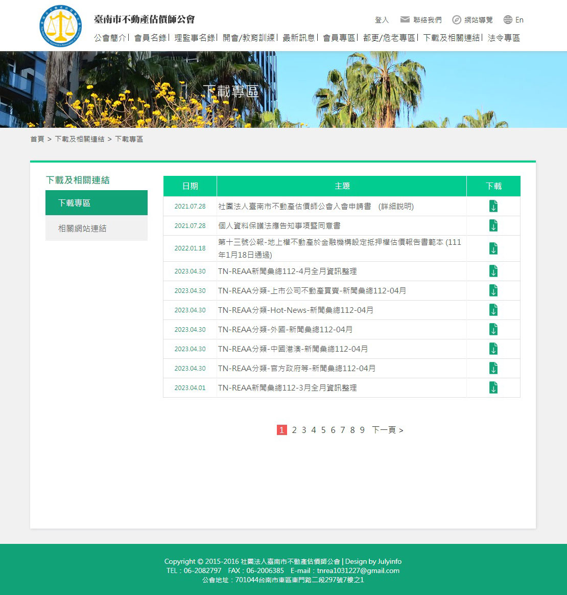Viewport: 567px width, 595px height.
Task: Open the 下載及相關連結 navigation dropdown
Action: [x=453, y=38]
